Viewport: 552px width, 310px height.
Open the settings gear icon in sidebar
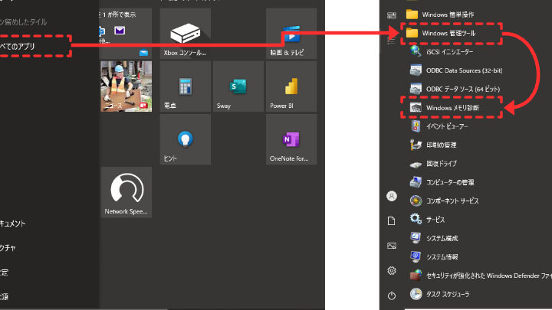pos(392,270)
